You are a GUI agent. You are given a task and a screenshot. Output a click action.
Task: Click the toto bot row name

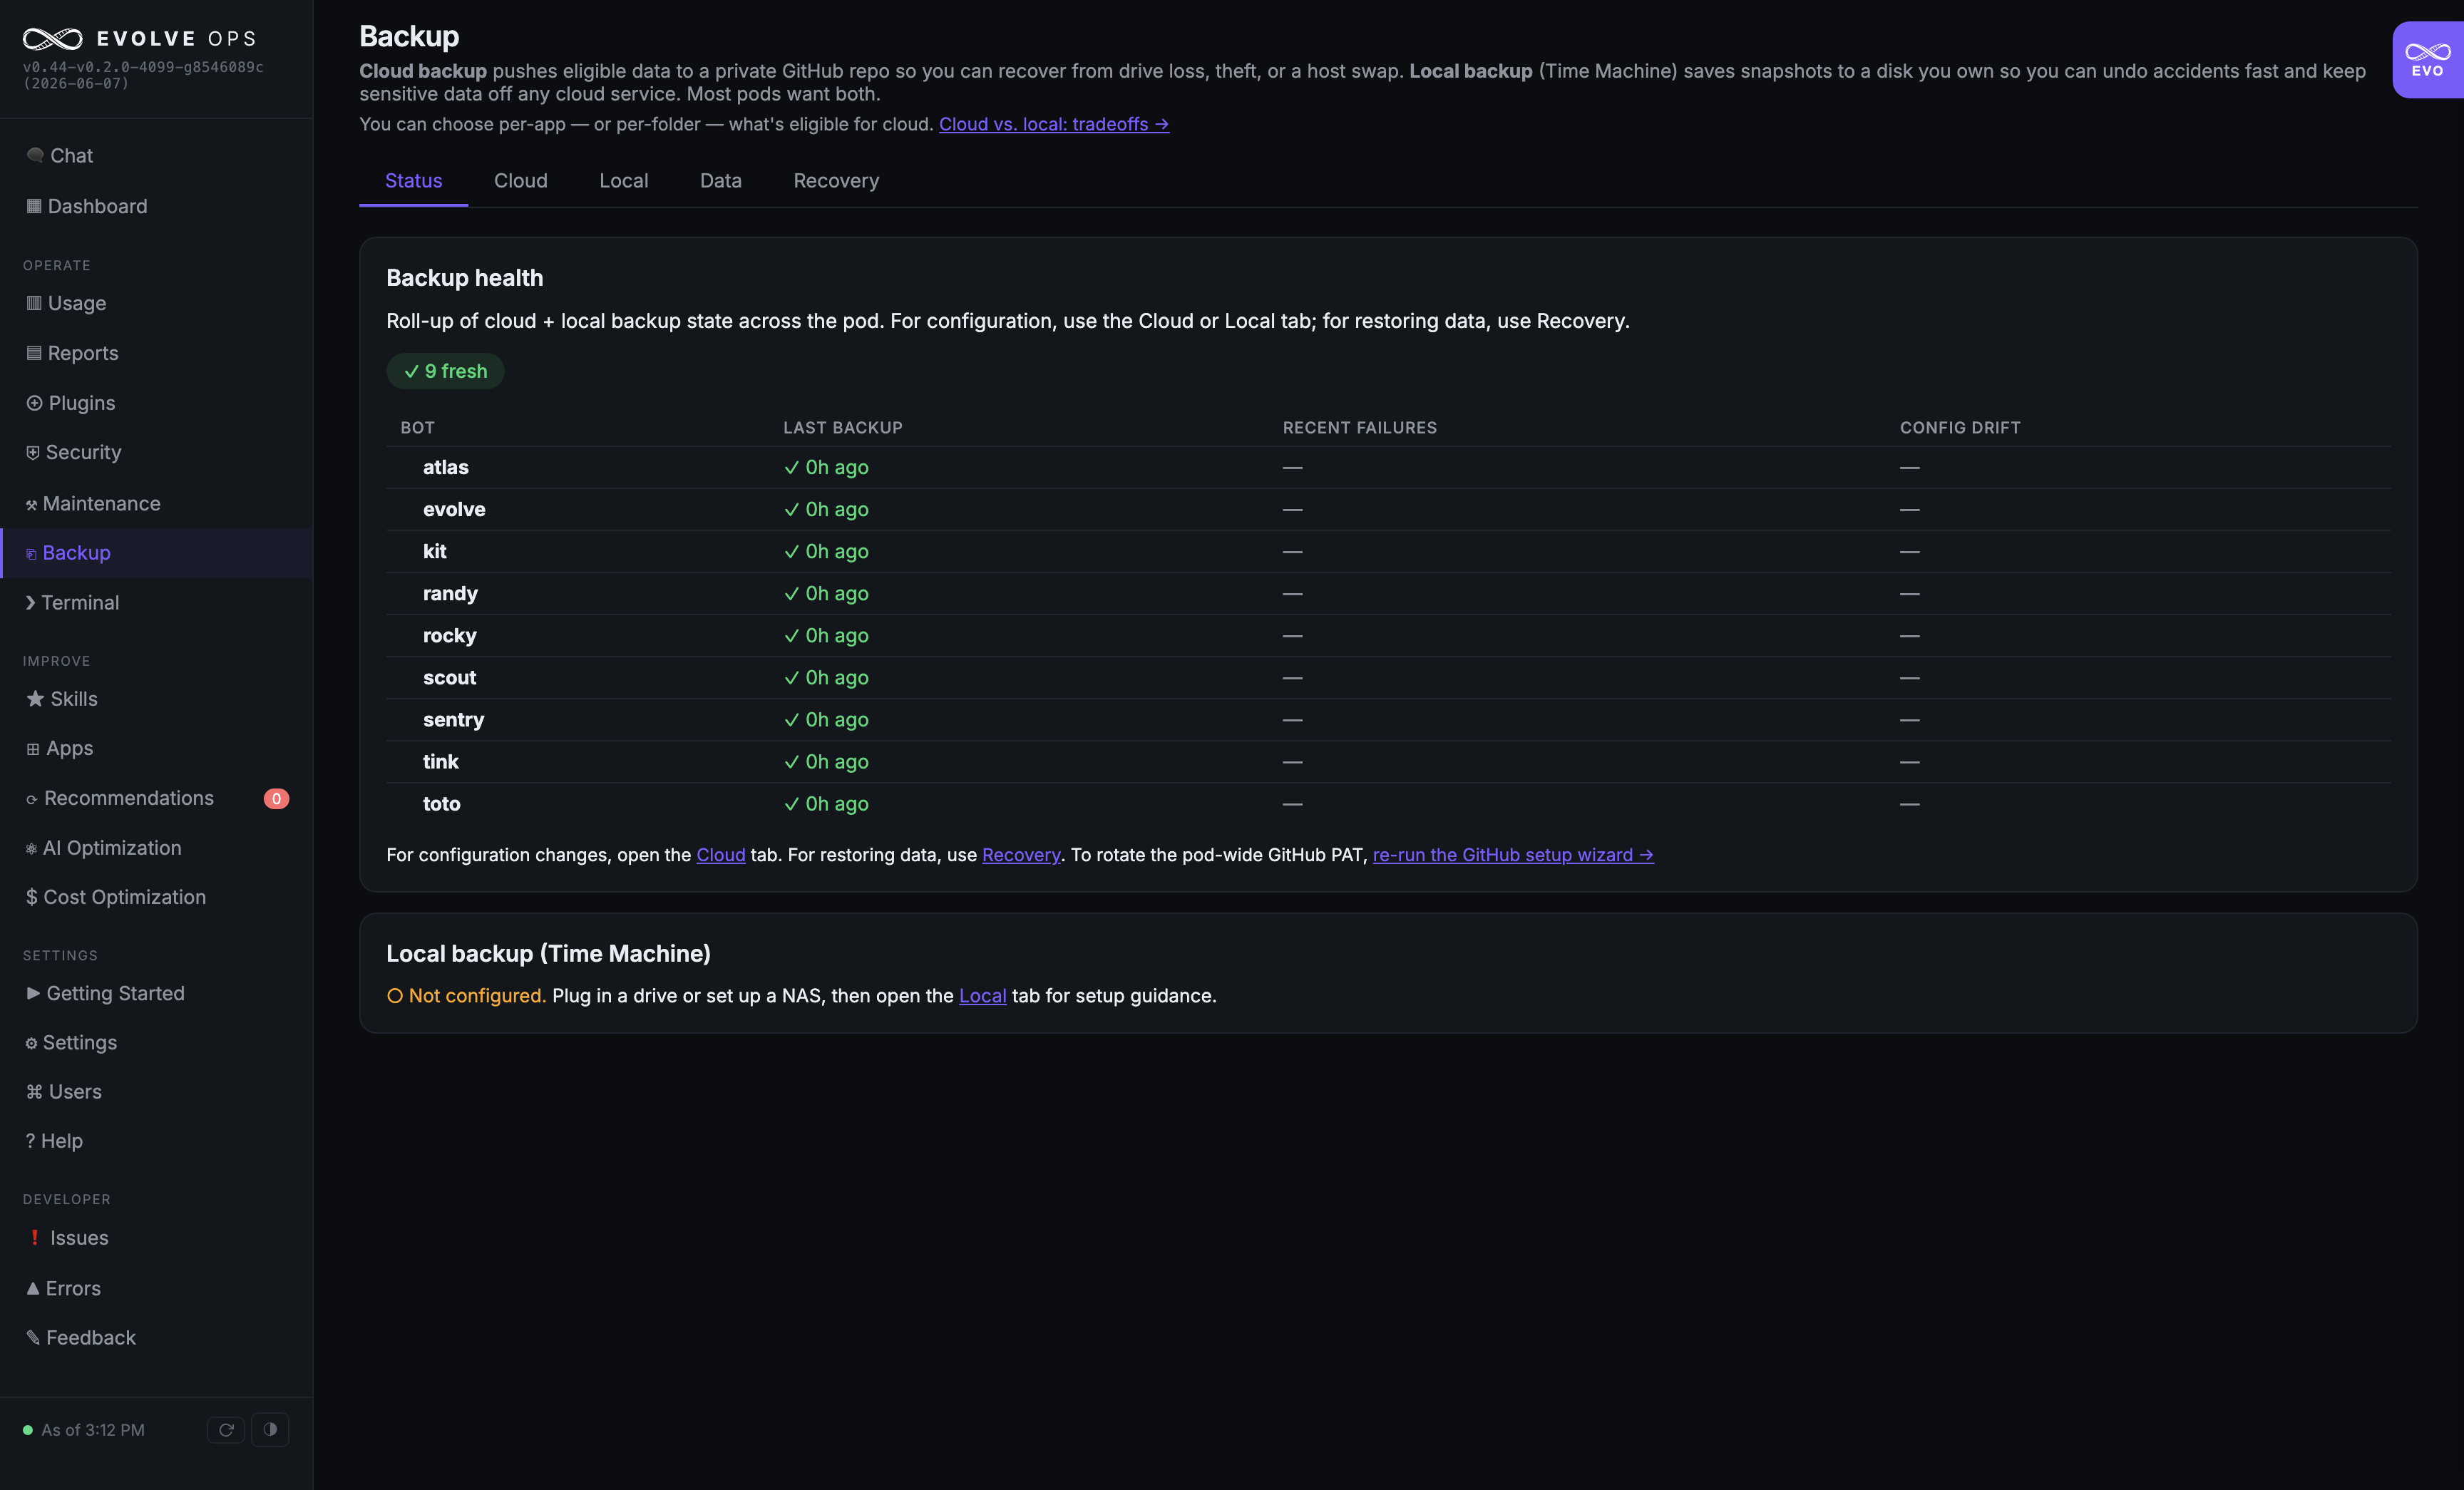441,803
